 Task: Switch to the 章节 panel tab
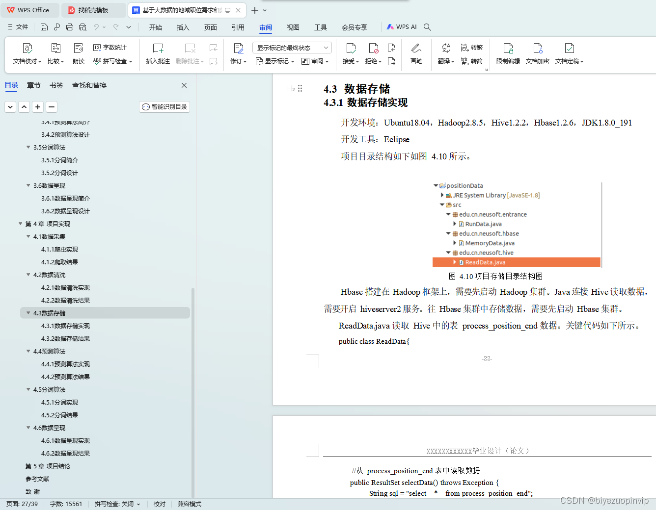[x=33, y=85]
